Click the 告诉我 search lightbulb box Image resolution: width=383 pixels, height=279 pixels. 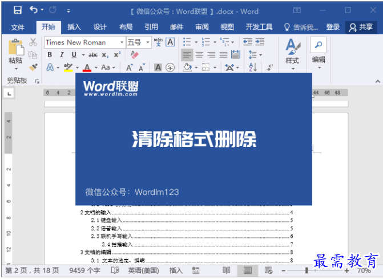point(301,27)
